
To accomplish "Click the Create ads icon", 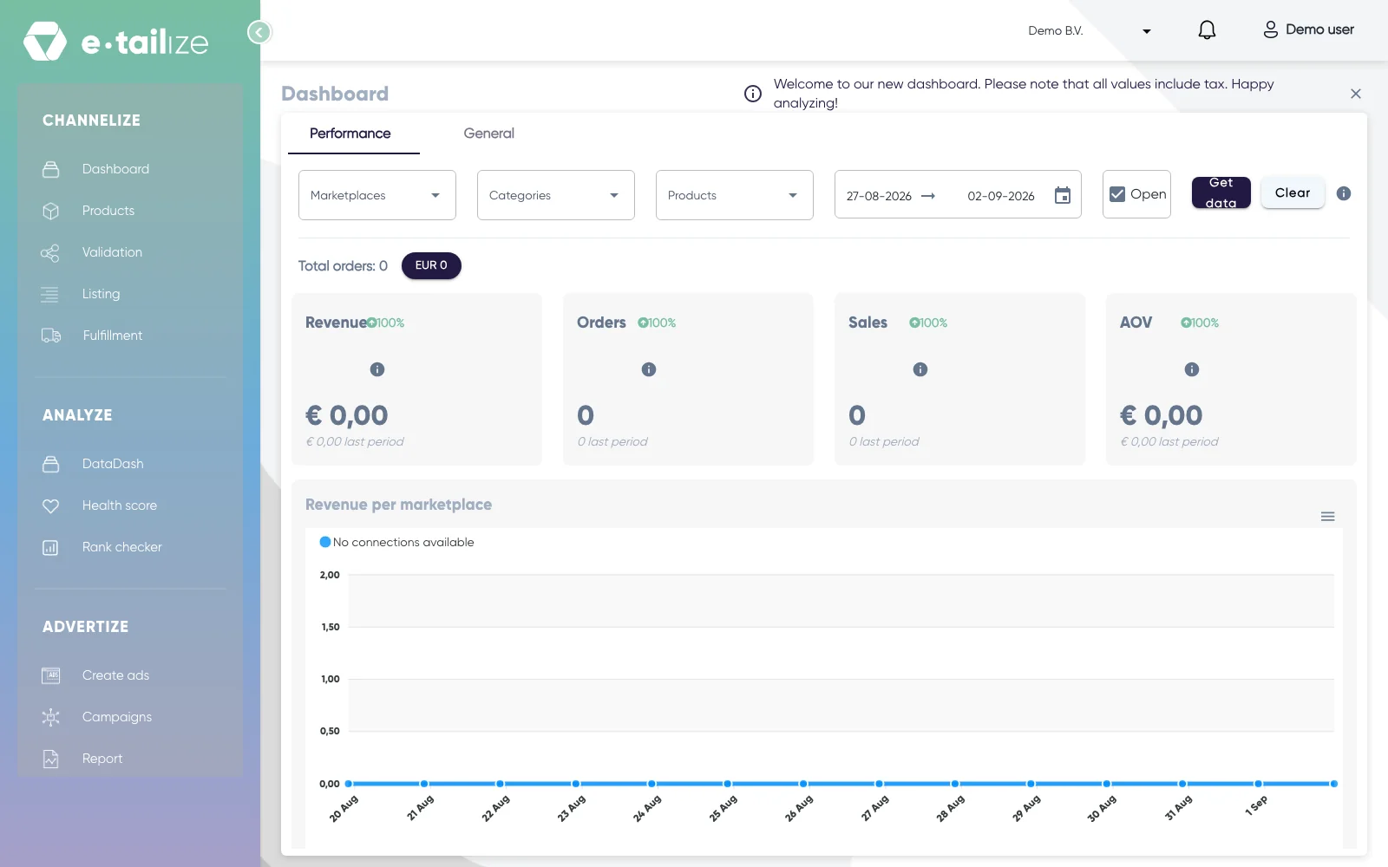I will [x=51, y=675].
